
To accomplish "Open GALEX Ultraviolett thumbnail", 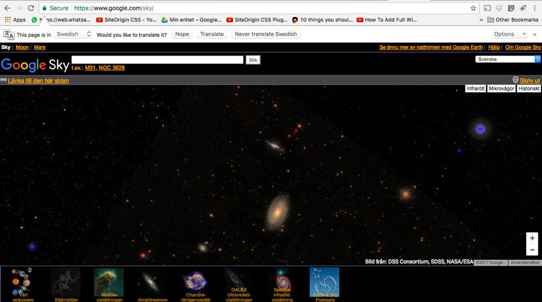I will coord(238,284).
